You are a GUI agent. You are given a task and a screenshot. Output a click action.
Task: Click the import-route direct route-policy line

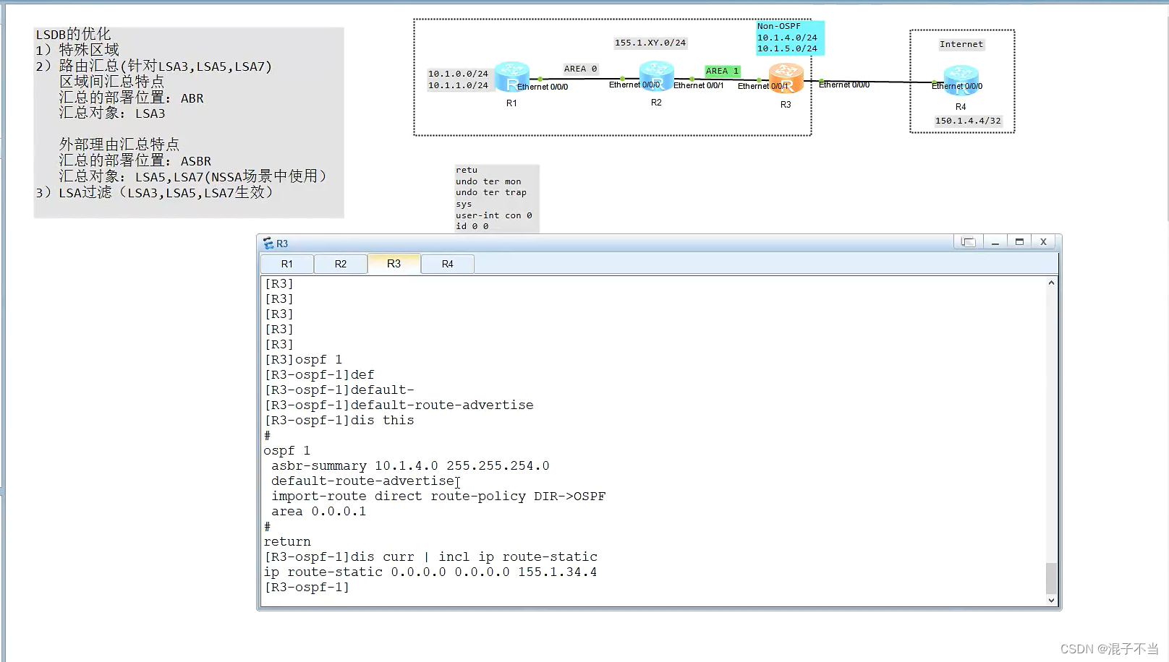[438, 496]
